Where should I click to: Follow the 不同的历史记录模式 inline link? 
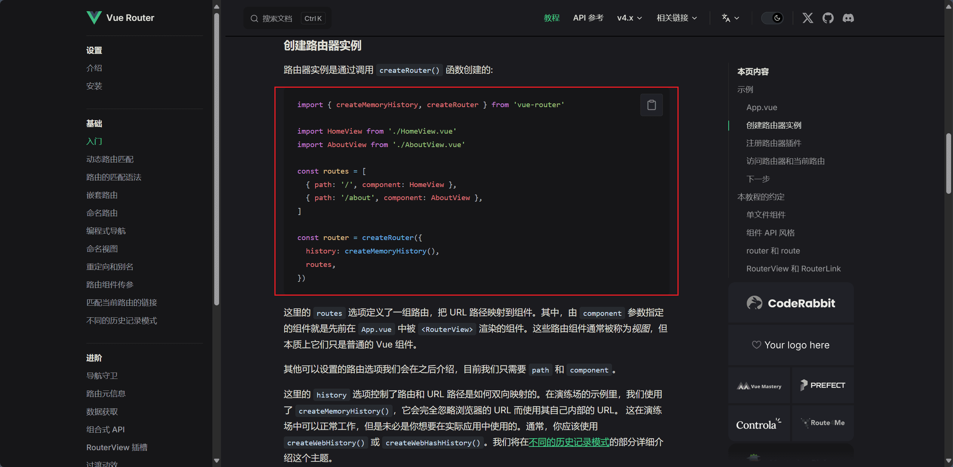point(569,442)
